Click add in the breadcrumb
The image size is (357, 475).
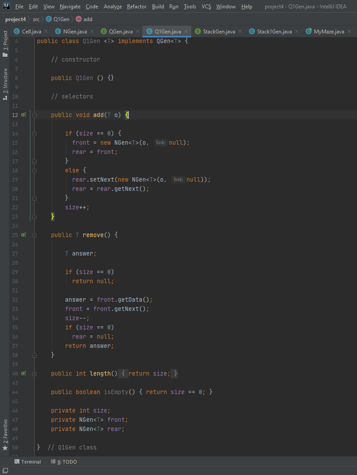[88, 19]
